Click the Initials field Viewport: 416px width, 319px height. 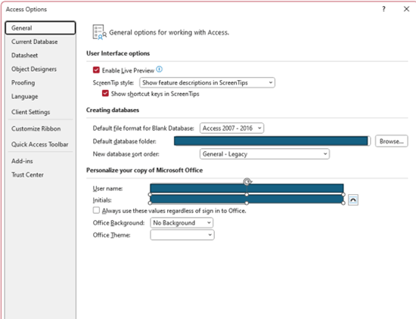[x=247, y=199]
